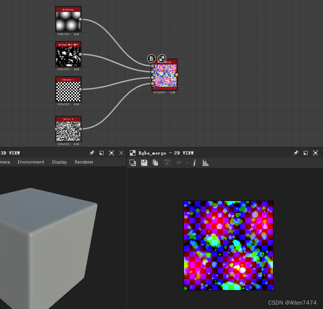Select the Checker 1 node thumbnail
This screenshot has width=323, height=309.
[69, 91]
